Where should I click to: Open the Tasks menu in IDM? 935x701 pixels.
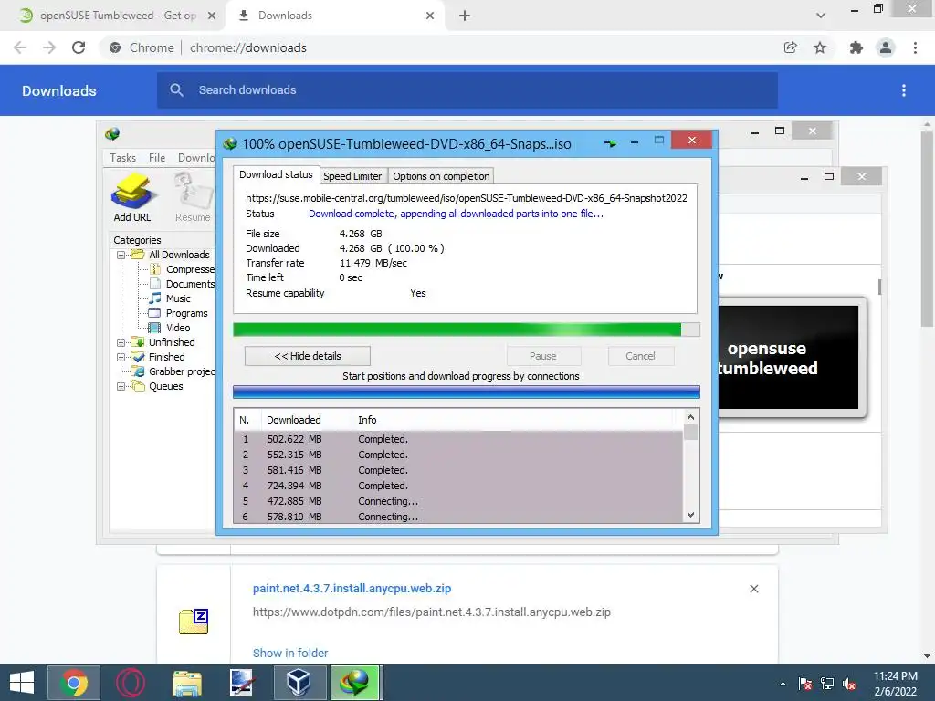[x=123, y=157]
